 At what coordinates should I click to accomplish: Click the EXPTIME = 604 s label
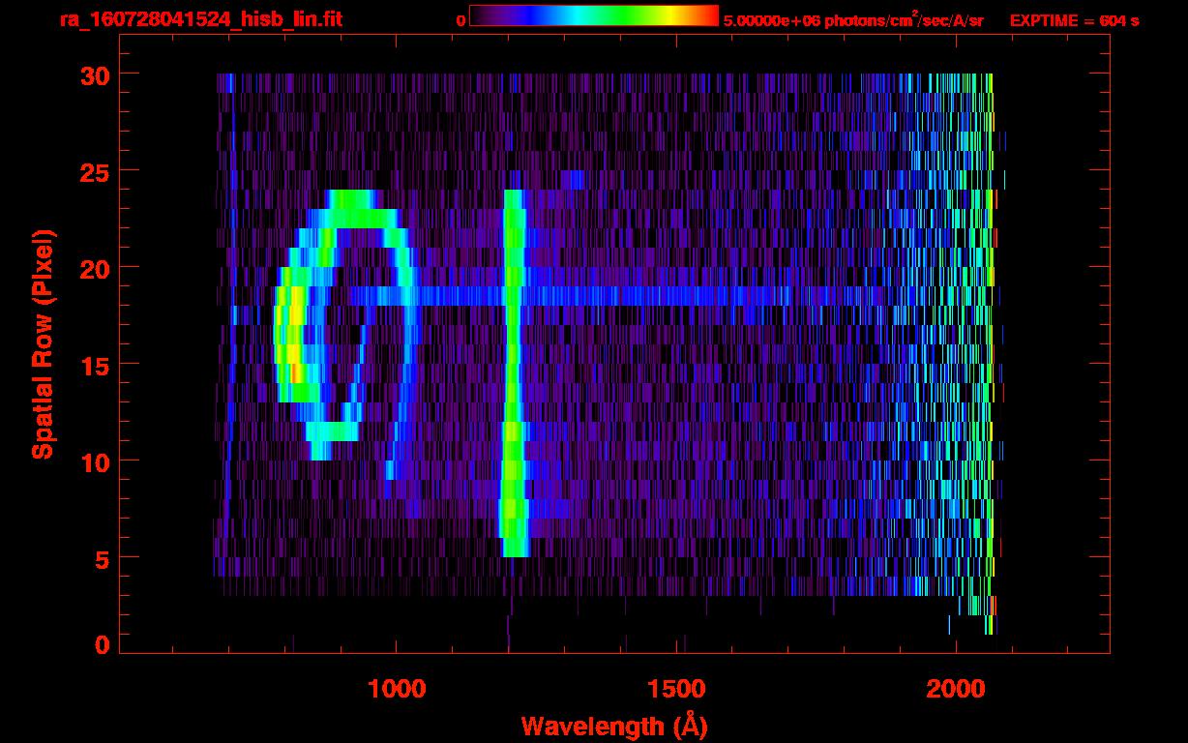[x=1074, y=20]
